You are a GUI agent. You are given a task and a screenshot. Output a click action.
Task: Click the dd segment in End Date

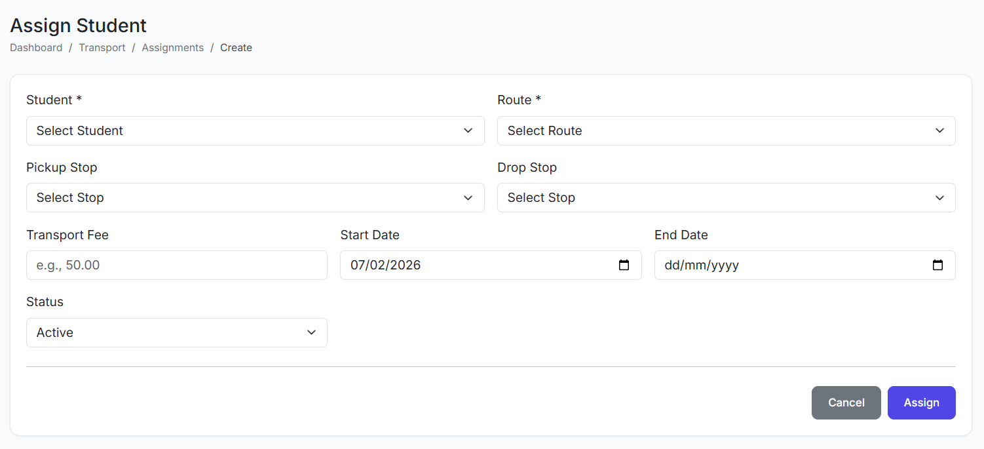tap(672, 265)
